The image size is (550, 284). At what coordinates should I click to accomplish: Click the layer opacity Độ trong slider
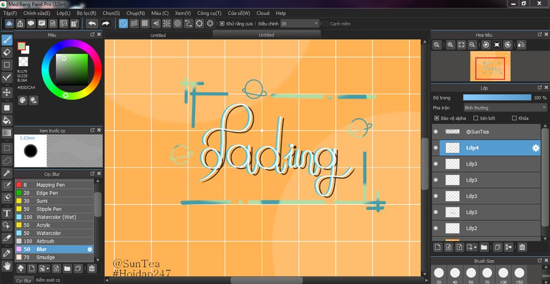(497, 98)
